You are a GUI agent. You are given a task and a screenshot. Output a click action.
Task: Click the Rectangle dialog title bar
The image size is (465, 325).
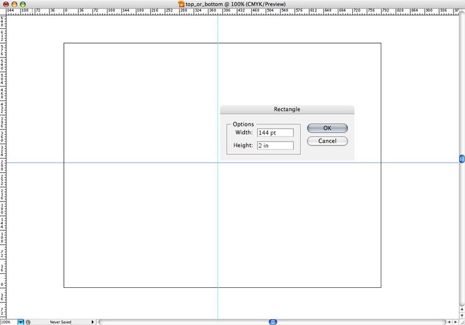click(x=287, y=109)
